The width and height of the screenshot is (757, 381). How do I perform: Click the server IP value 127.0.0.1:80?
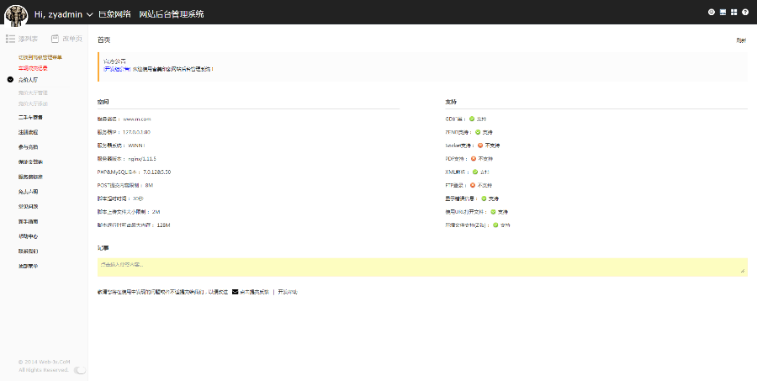pyautogui.click(x=136, y=132)
